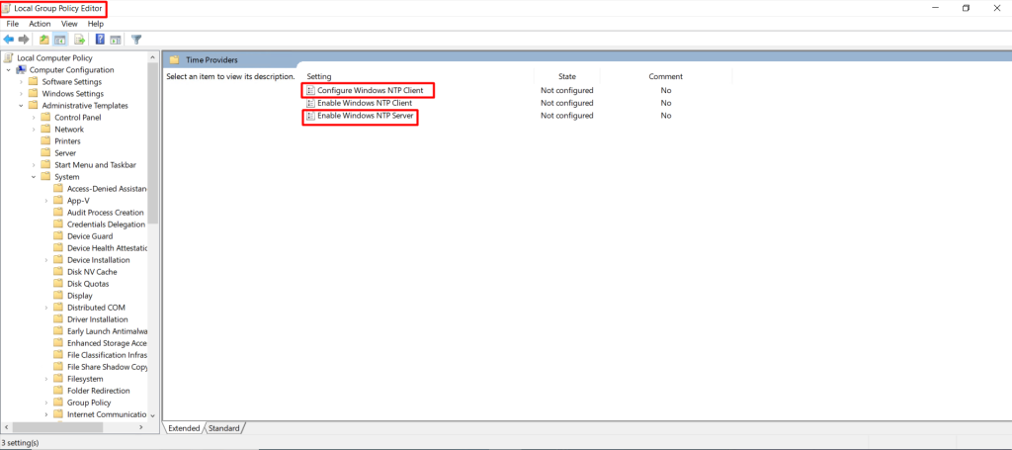Select Enable Windows NTP Client setting

coord(365,103)
